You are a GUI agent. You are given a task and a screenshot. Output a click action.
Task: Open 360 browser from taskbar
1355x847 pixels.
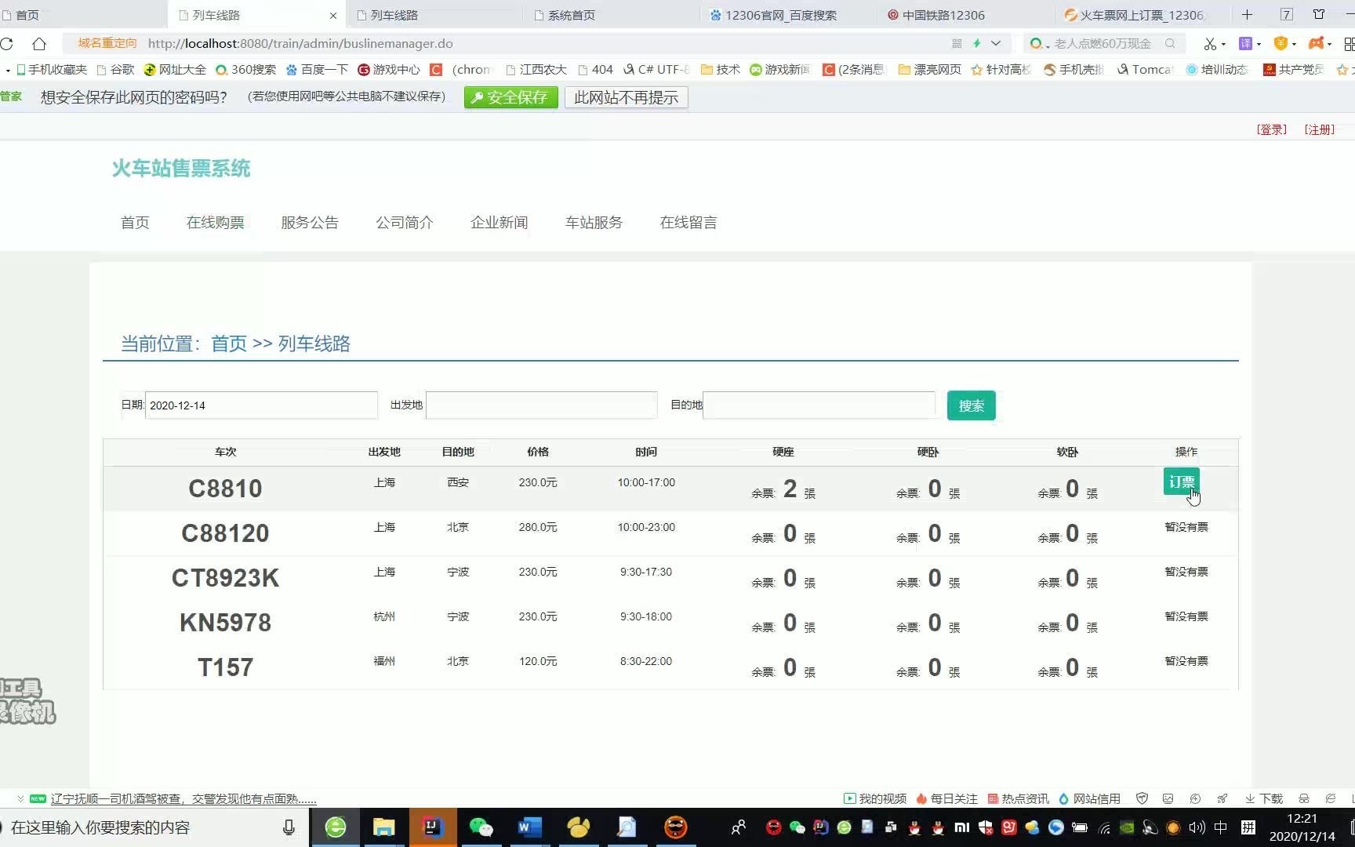(x=336, y=827)
